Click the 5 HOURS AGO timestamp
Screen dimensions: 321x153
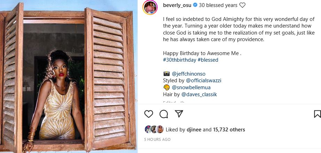tap(157, 139)
